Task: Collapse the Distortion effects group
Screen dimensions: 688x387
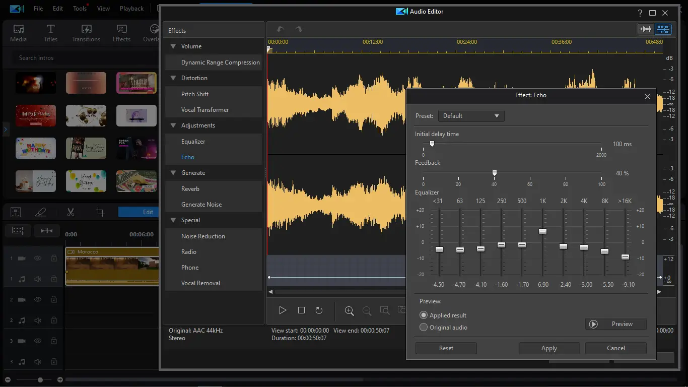Action: [x=173, y=78]
